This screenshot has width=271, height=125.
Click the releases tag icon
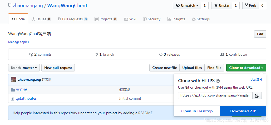click(161, 54)
